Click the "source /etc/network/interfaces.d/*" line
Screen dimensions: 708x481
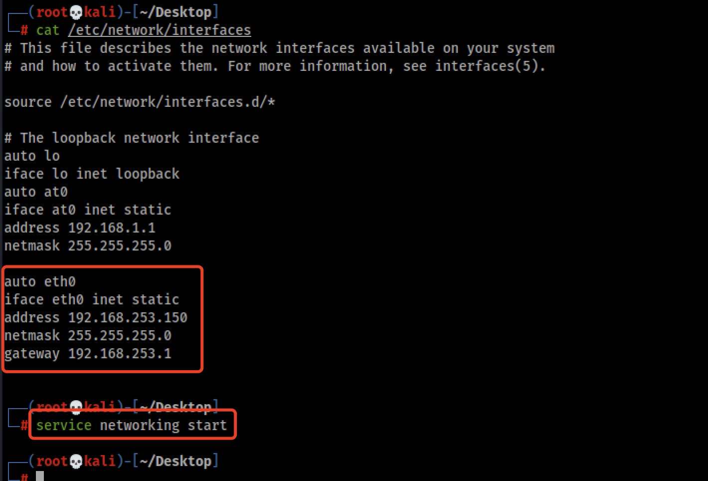[140, 102]
